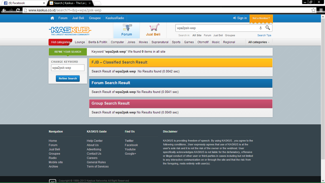The width and height of the screenshot is (325, 183).
Task: Expand the All categories dropdown
Action: point(259,42)
